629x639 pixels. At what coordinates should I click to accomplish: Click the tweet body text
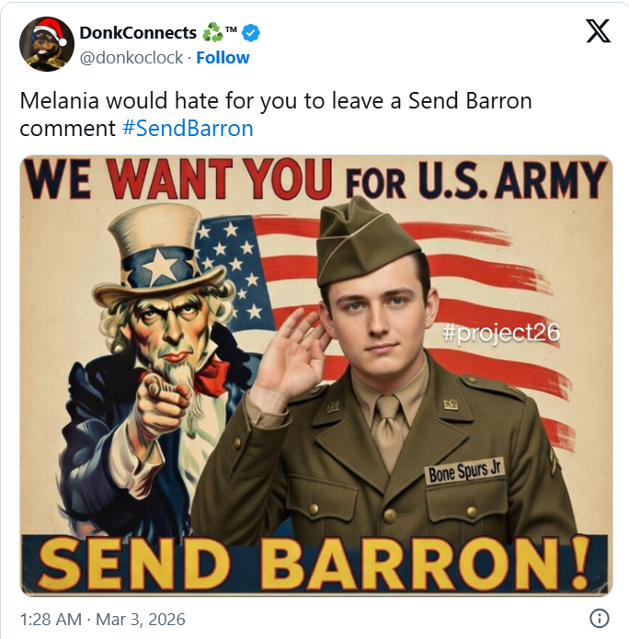tap(276, 115)
